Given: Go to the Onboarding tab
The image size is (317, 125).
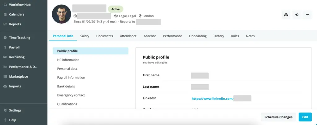Looking at the screenshot, I should pos(198,36).
